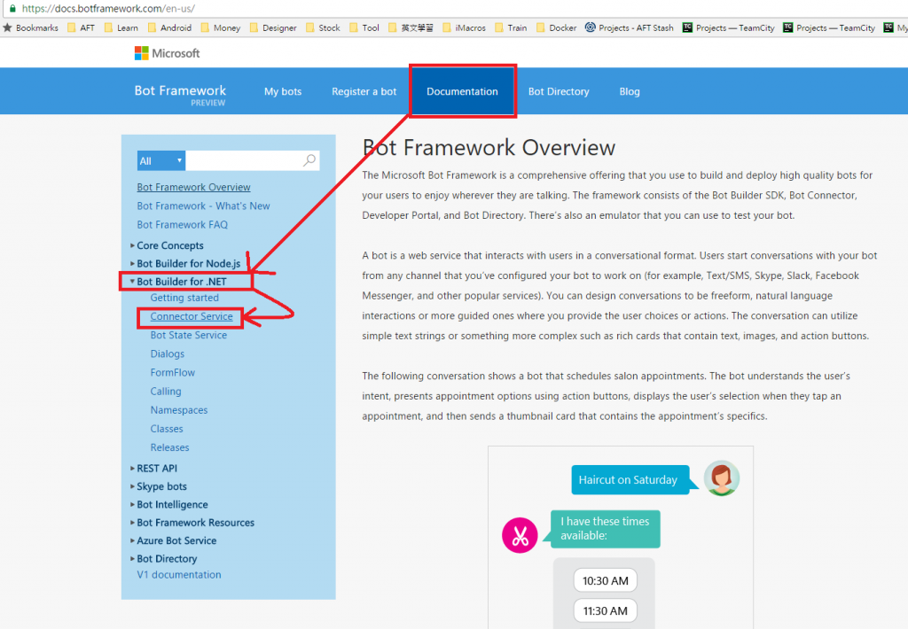Click the salon scissors bot avatar

[x=520, y=535]
